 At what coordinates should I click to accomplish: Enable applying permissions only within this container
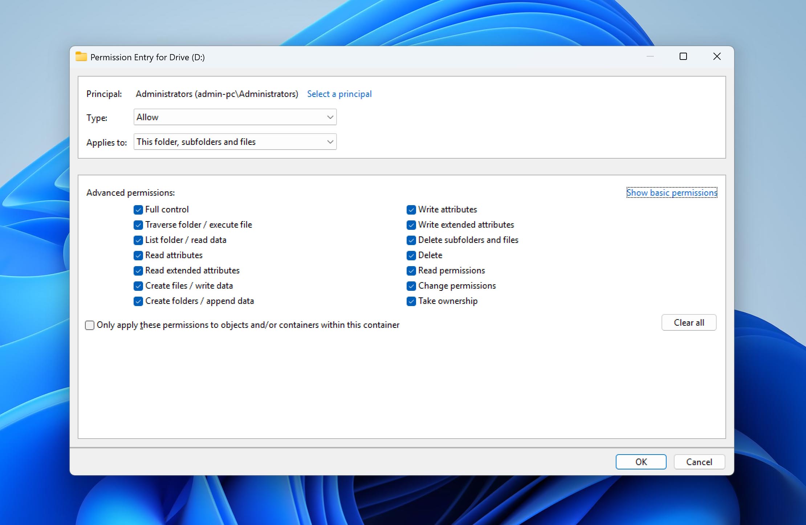89,325
